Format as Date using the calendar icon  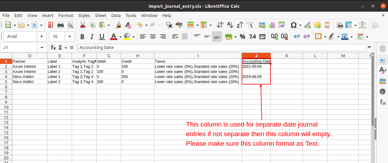pyautogui.click(x=262, y=36)
